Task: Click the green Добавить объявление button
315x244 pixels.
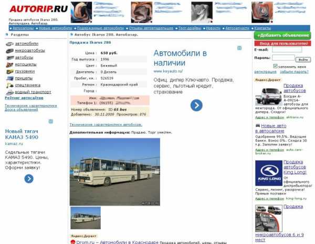Action: (x=282, y=35)
